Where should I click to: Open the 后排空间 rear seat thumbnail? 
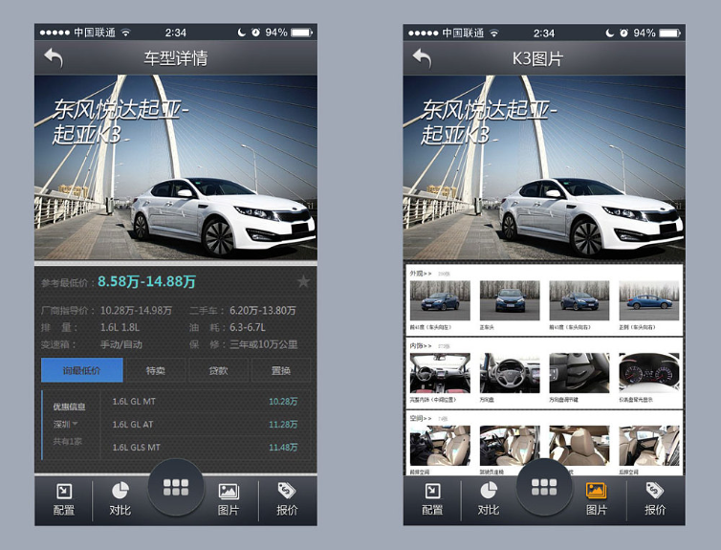coord(649,446)
